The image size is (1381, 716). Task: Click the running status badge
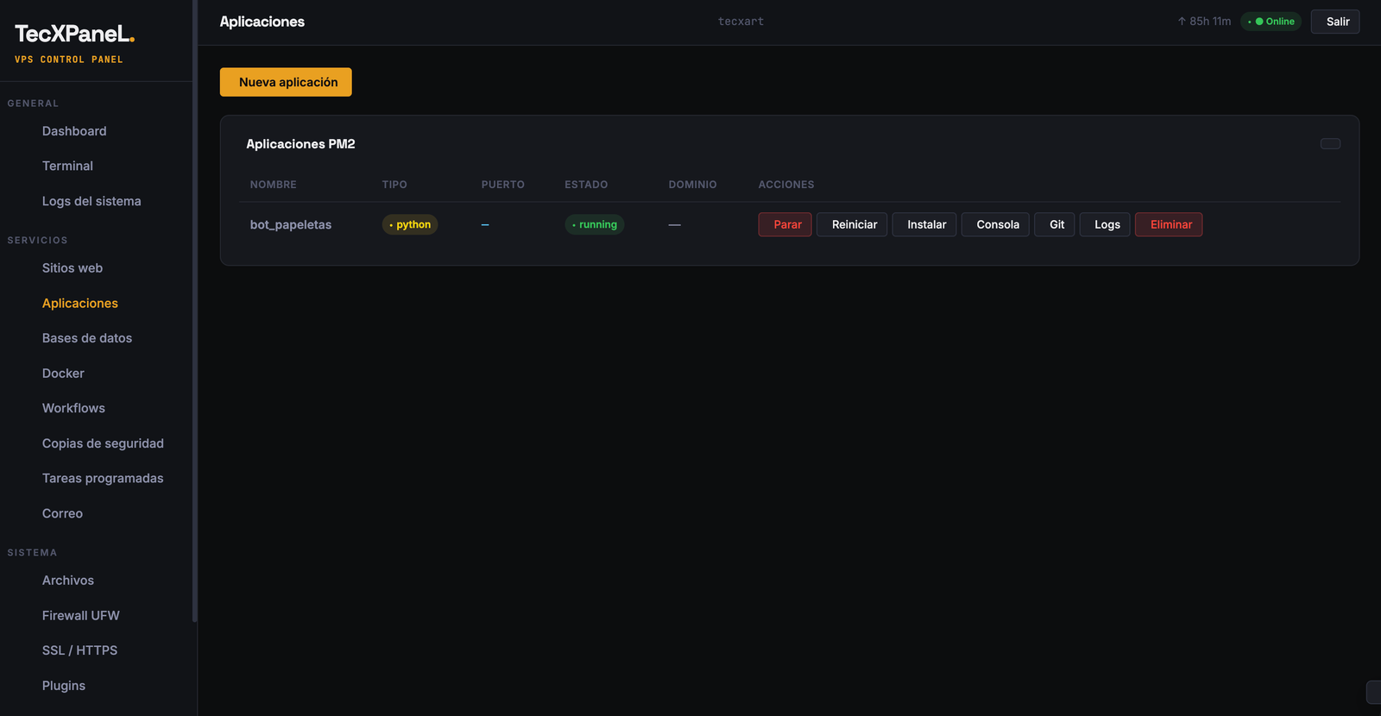click(x=595, y=224)
